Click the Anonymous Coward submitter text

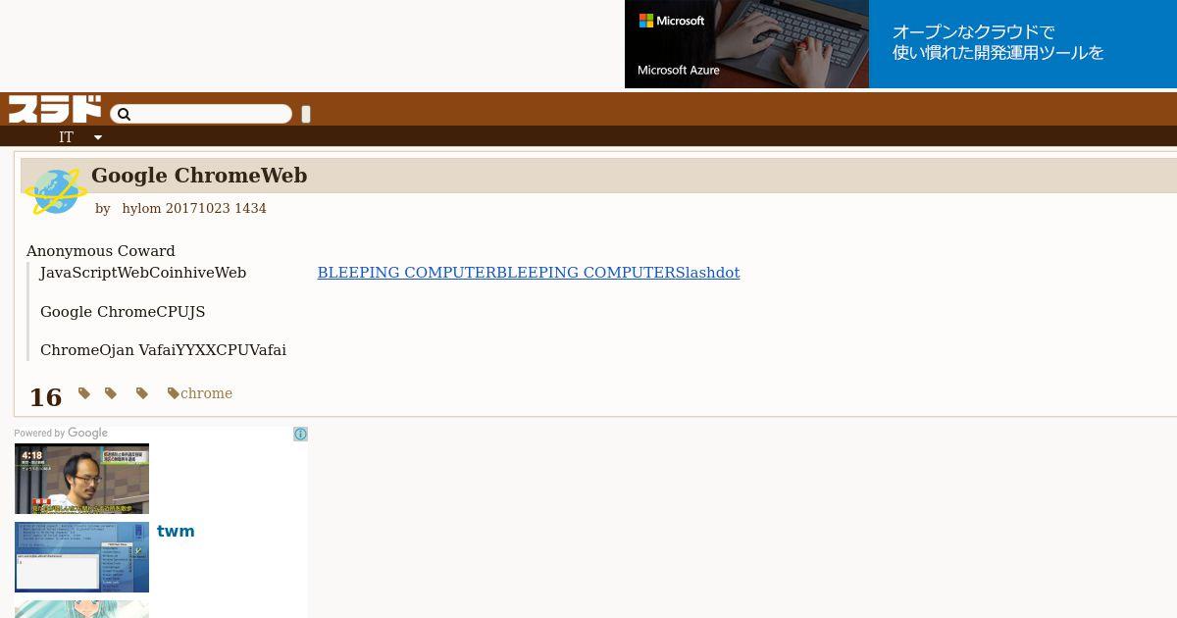(101, 251)
